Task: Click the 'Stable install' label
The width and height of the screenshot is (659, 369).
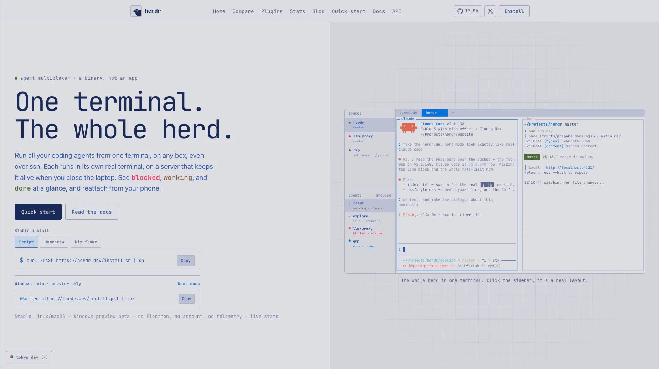Action: click(x=32, y=231)
